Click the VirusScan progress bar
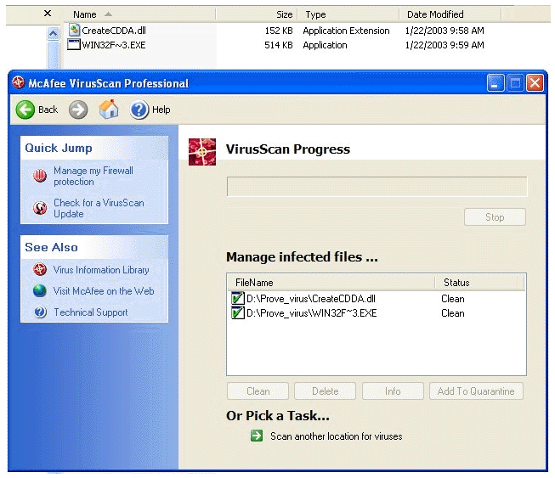The width and height of the screenshot is (555, 478). [377, 187]
